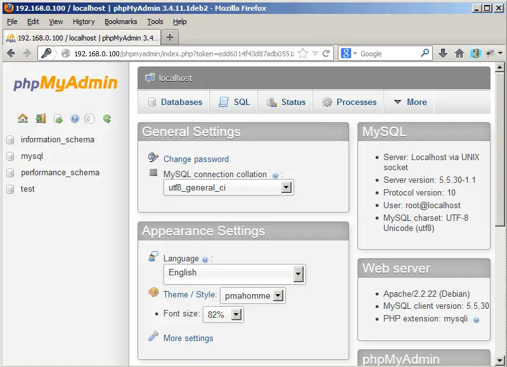Screen dimensions: 507x367
Task: Click the Firefox home toolbar icon
Action: 459,53
